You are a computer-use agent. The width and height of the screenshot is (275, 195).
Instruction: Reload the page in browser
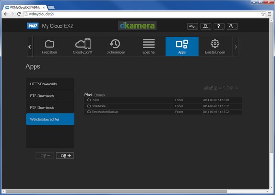pos(19,14)
